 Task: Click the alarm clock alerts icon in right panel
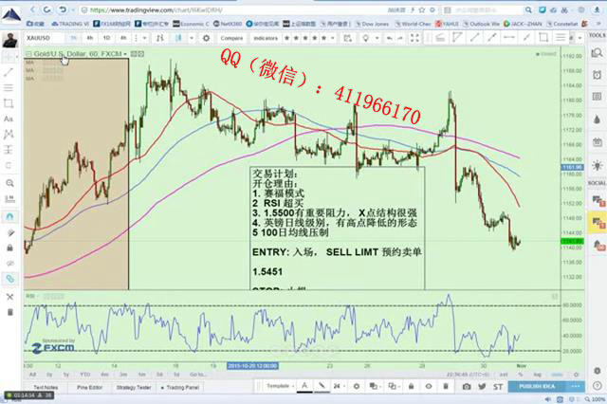(x=597, y=75)
